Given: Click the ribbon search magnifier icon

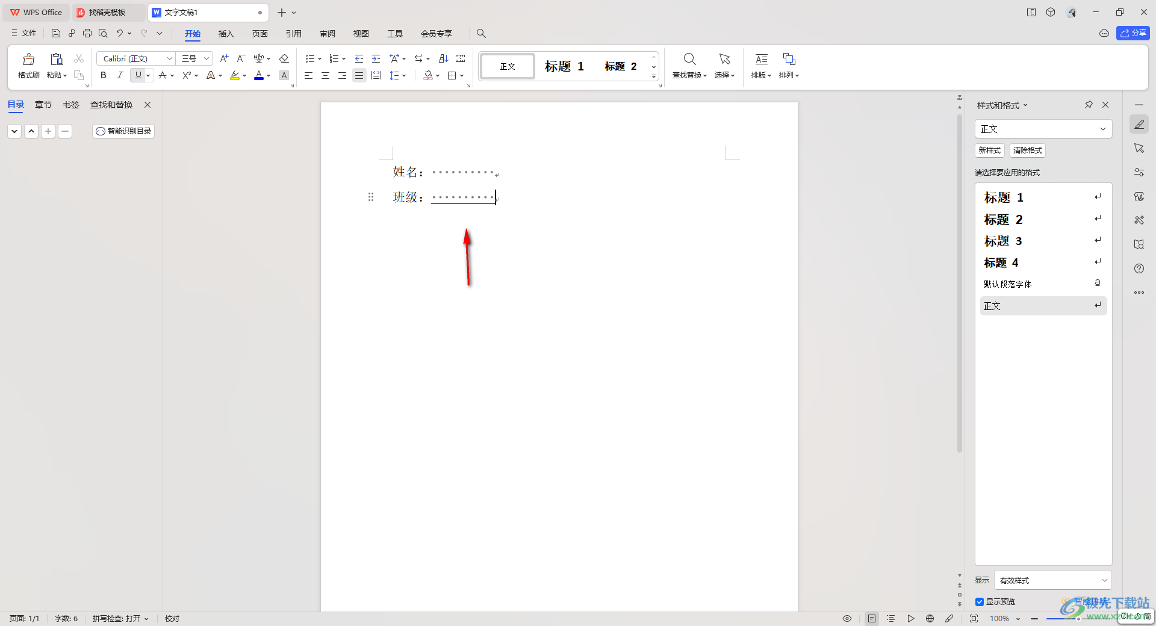Looking at the screenshot, I should [481, 34].
